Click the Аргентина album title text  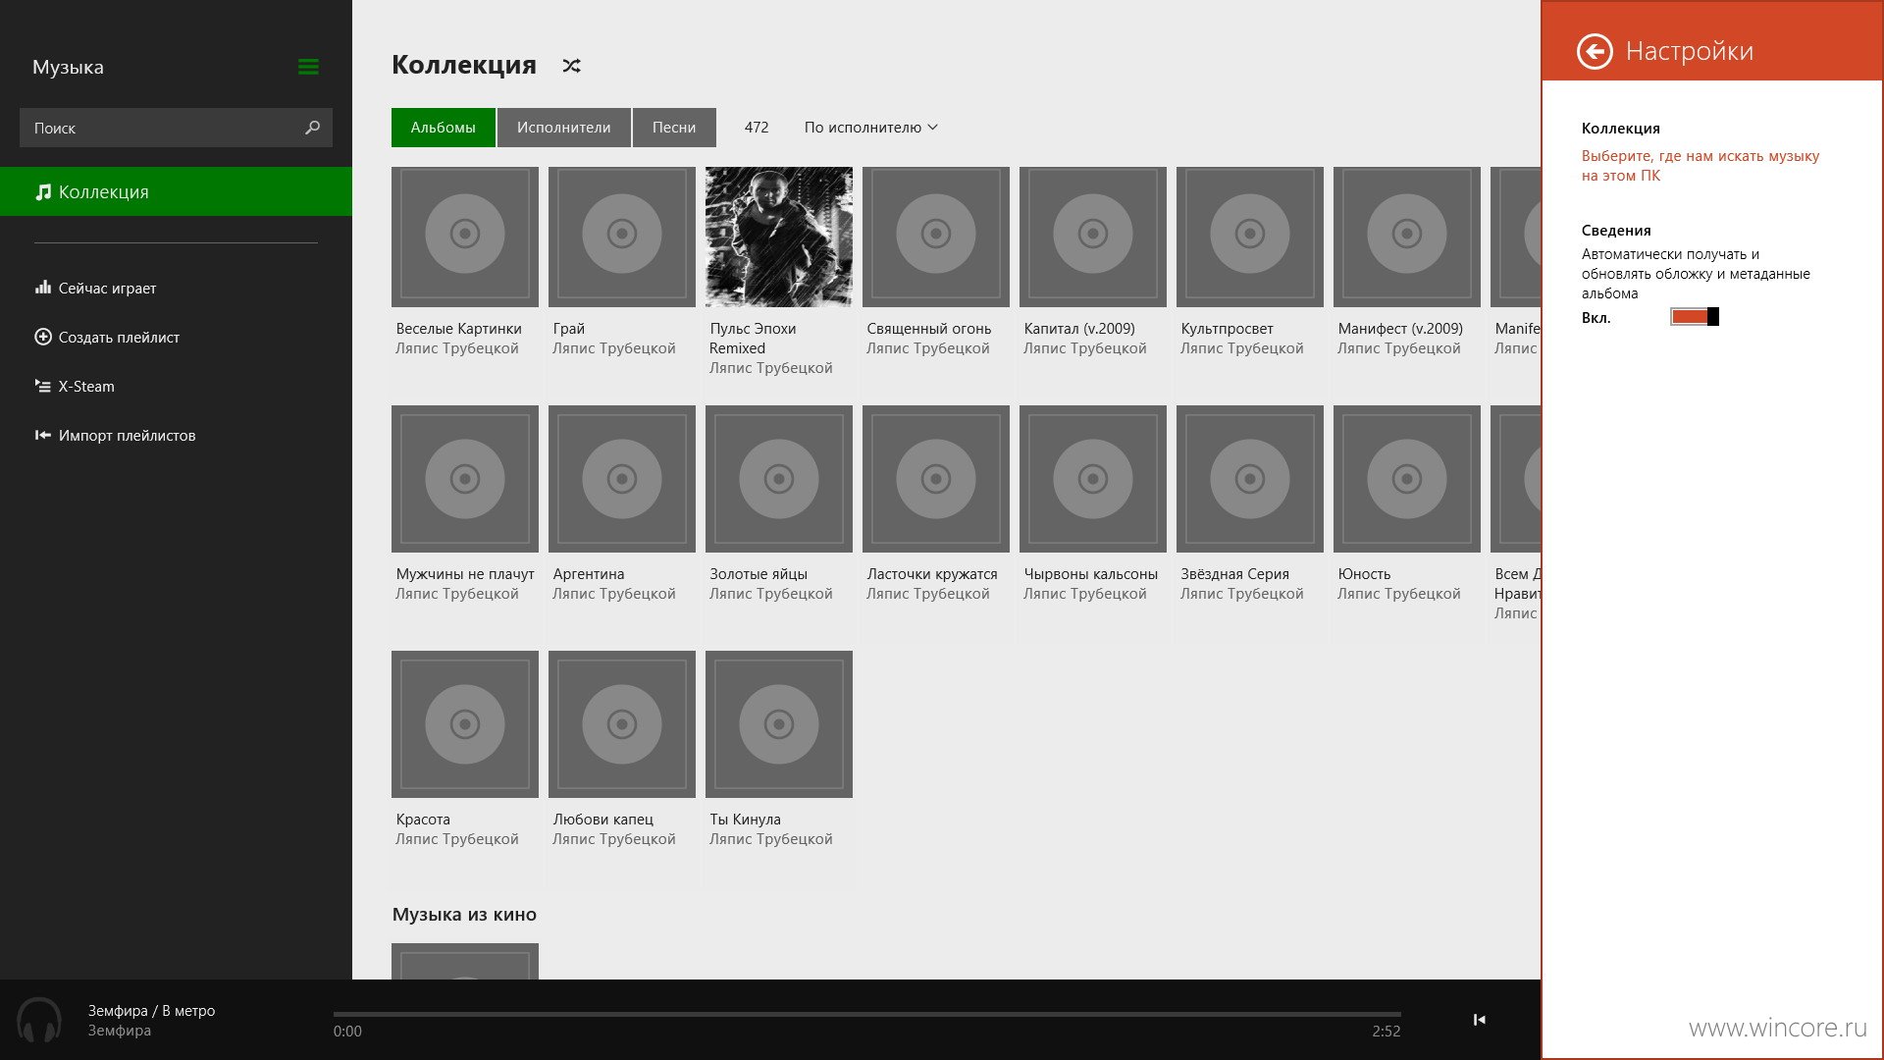(x=589, y=574)
